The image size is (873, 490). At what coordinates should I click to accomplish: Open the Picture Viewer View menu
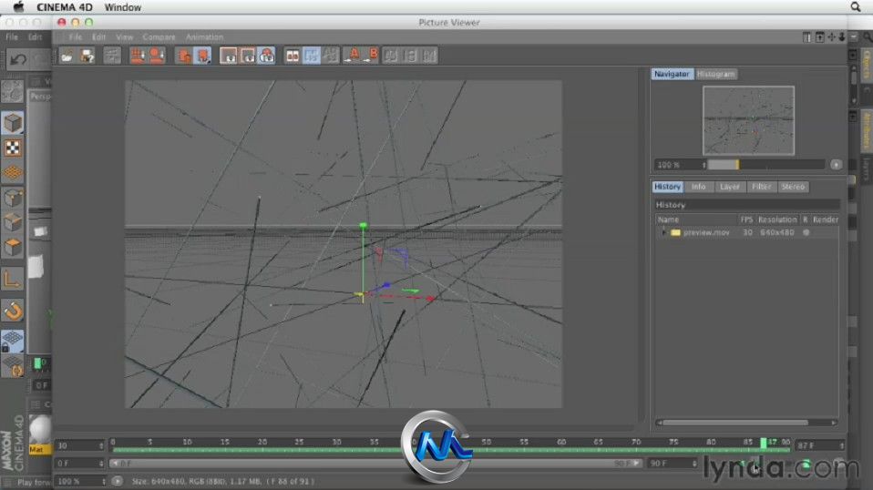point(124,37)
